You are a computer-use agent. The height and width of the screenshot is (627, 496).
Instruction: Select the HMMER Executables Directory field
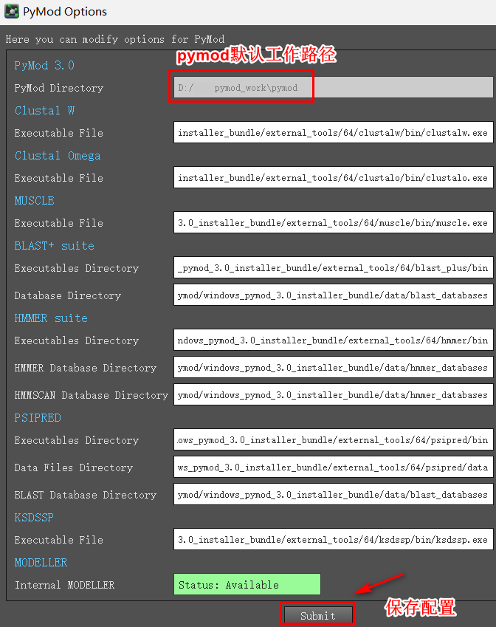(334, 340)
